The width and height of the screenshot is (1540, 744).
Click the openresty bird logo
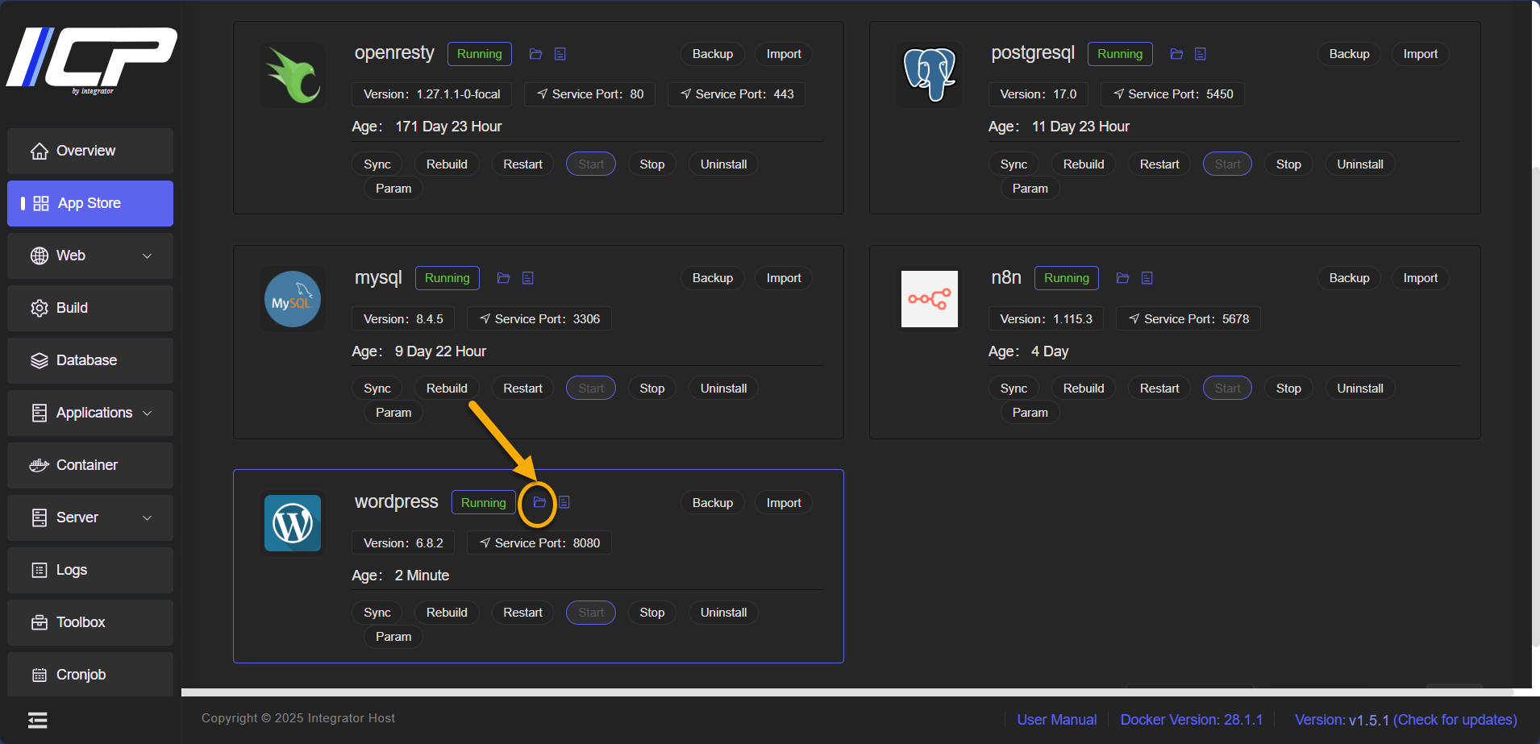coord(293,75)
